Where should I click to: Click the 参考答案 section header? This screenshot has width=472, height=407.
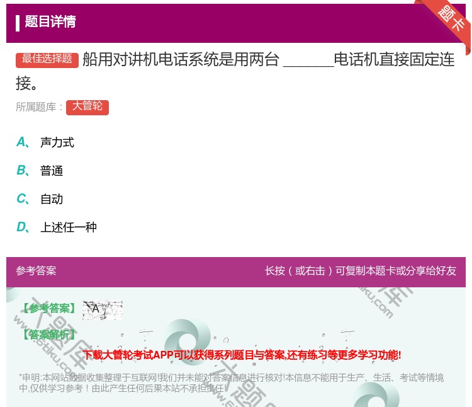(36, 270)
